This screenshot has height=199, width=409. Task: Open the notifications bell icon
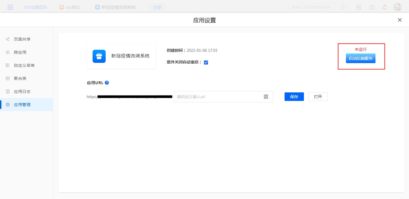click(384, 7)
